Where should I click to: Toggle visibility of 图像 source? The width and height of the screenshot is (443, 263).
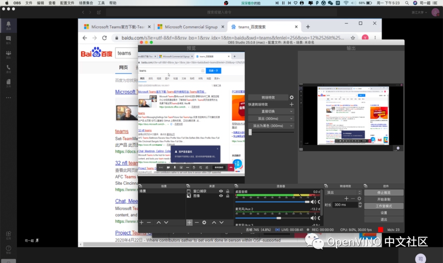tap(221, 196)
